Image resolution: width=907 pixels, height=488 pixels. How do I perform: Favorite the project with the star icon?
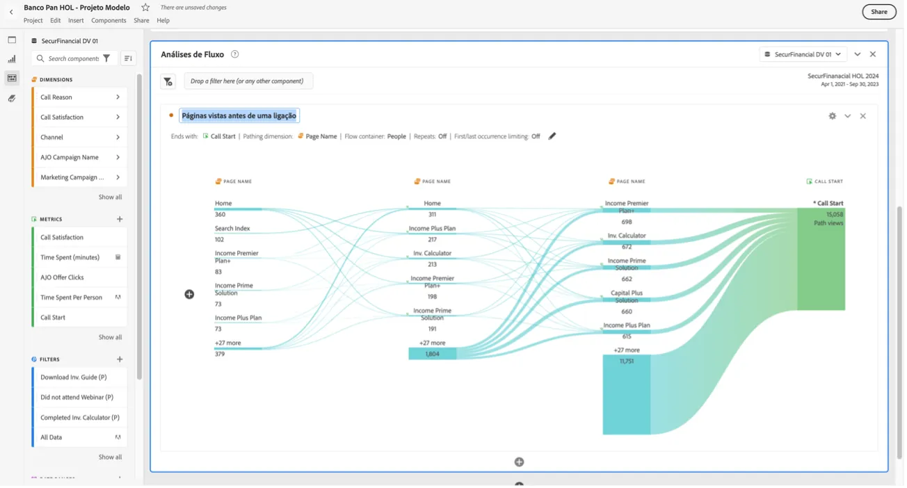point(145,8)
